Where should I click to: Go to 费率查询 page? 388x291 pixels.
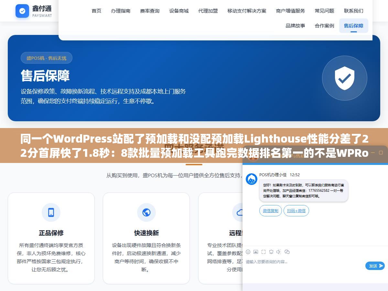coord(150,11)
